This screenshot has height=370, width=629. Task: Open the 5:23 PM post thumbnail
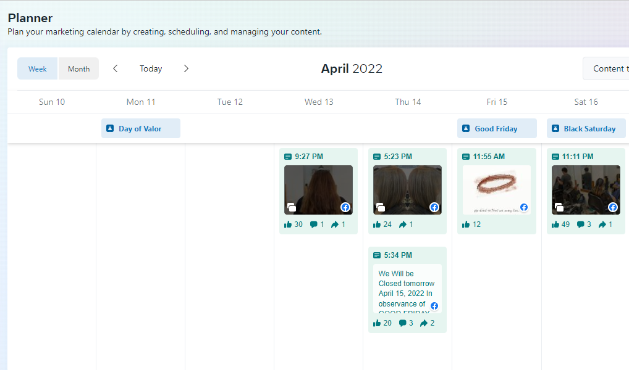[408, 190]
